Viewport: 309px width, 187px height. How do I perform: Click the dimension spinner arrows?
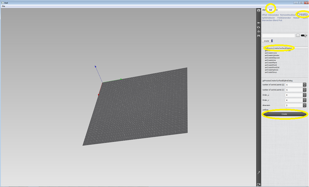click(x=304, y=104)
